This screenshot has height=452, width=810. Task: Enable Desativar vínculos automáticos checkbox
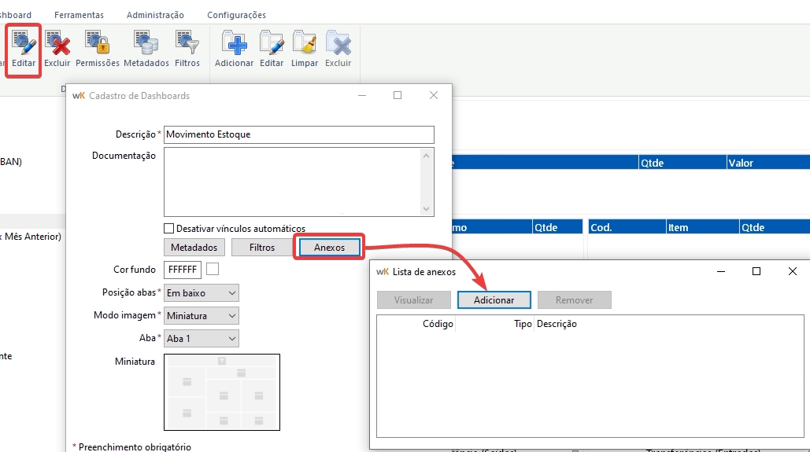[168, 229]
